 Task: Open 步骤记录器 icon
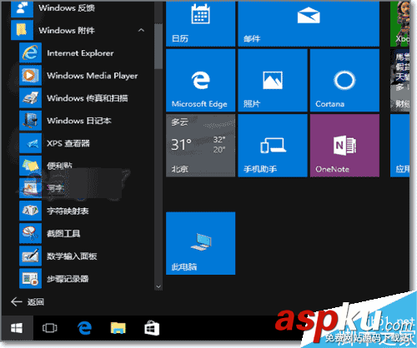click(x=30, y=278)
